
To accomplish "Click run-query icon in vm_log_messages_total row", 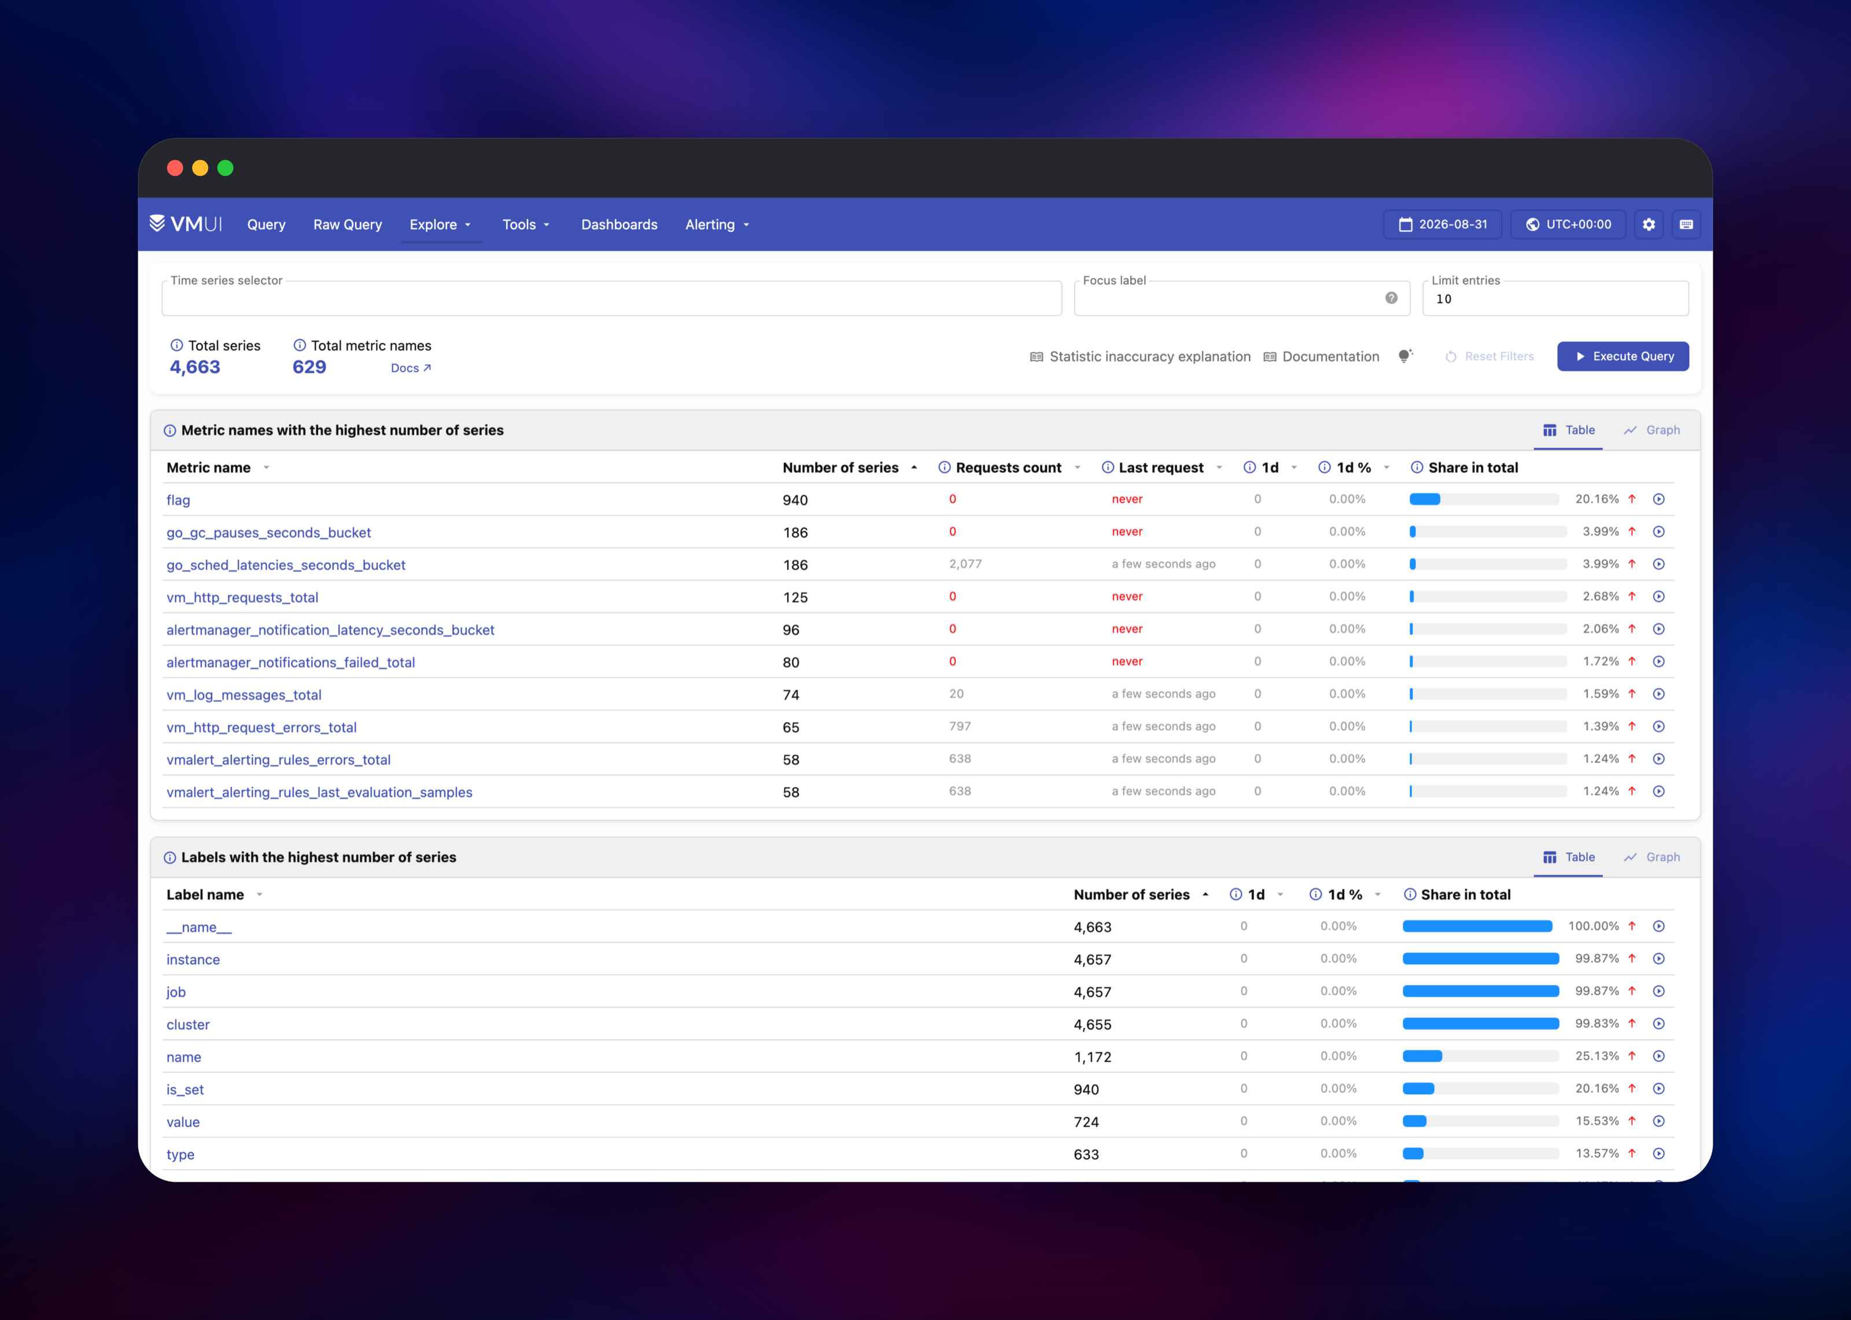I will click(1658, 694).
